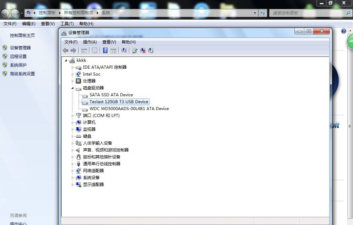Screen dimensions: 353x225
Task: Select the 系统设备 category
Action: click(91, 178)
